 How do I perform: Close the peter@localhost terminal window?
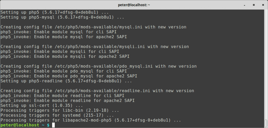pyautogui.click(x=263, y=5)
